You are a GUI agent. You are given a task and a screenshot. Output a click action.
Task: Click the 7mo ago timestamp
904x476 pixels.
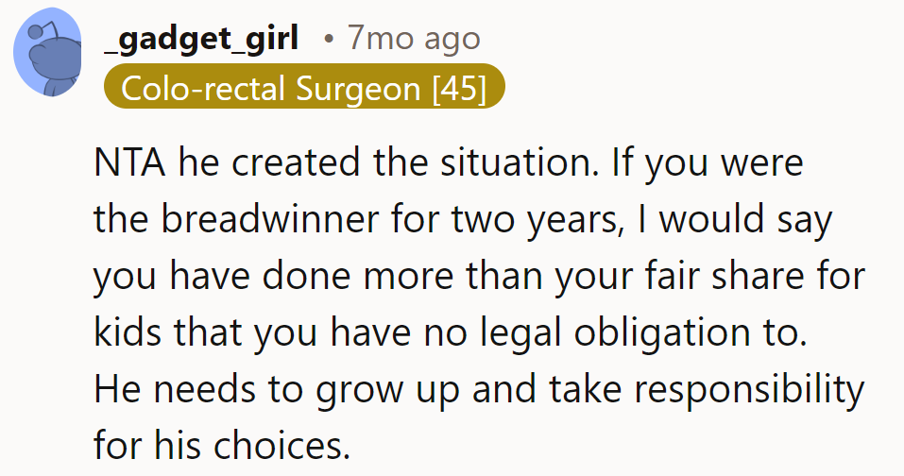coord(413,39)
